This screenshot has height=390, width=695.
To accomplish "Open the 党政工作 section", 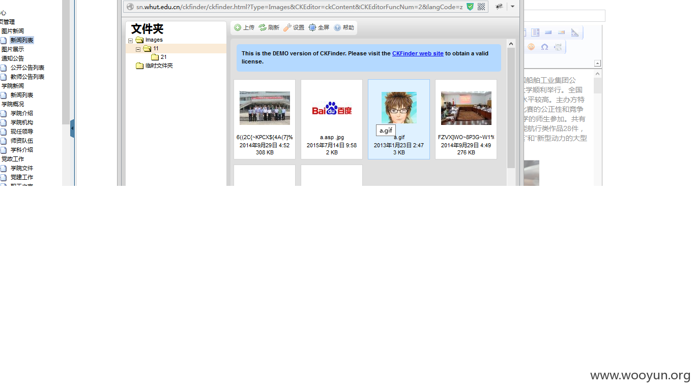I will (x=13, y=159).
